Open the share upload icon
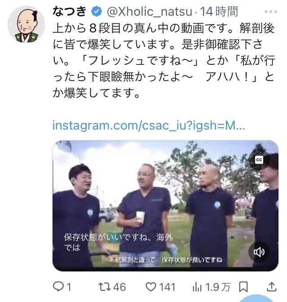The height and width of the screenshot is (302, 287). coord(272,287)
